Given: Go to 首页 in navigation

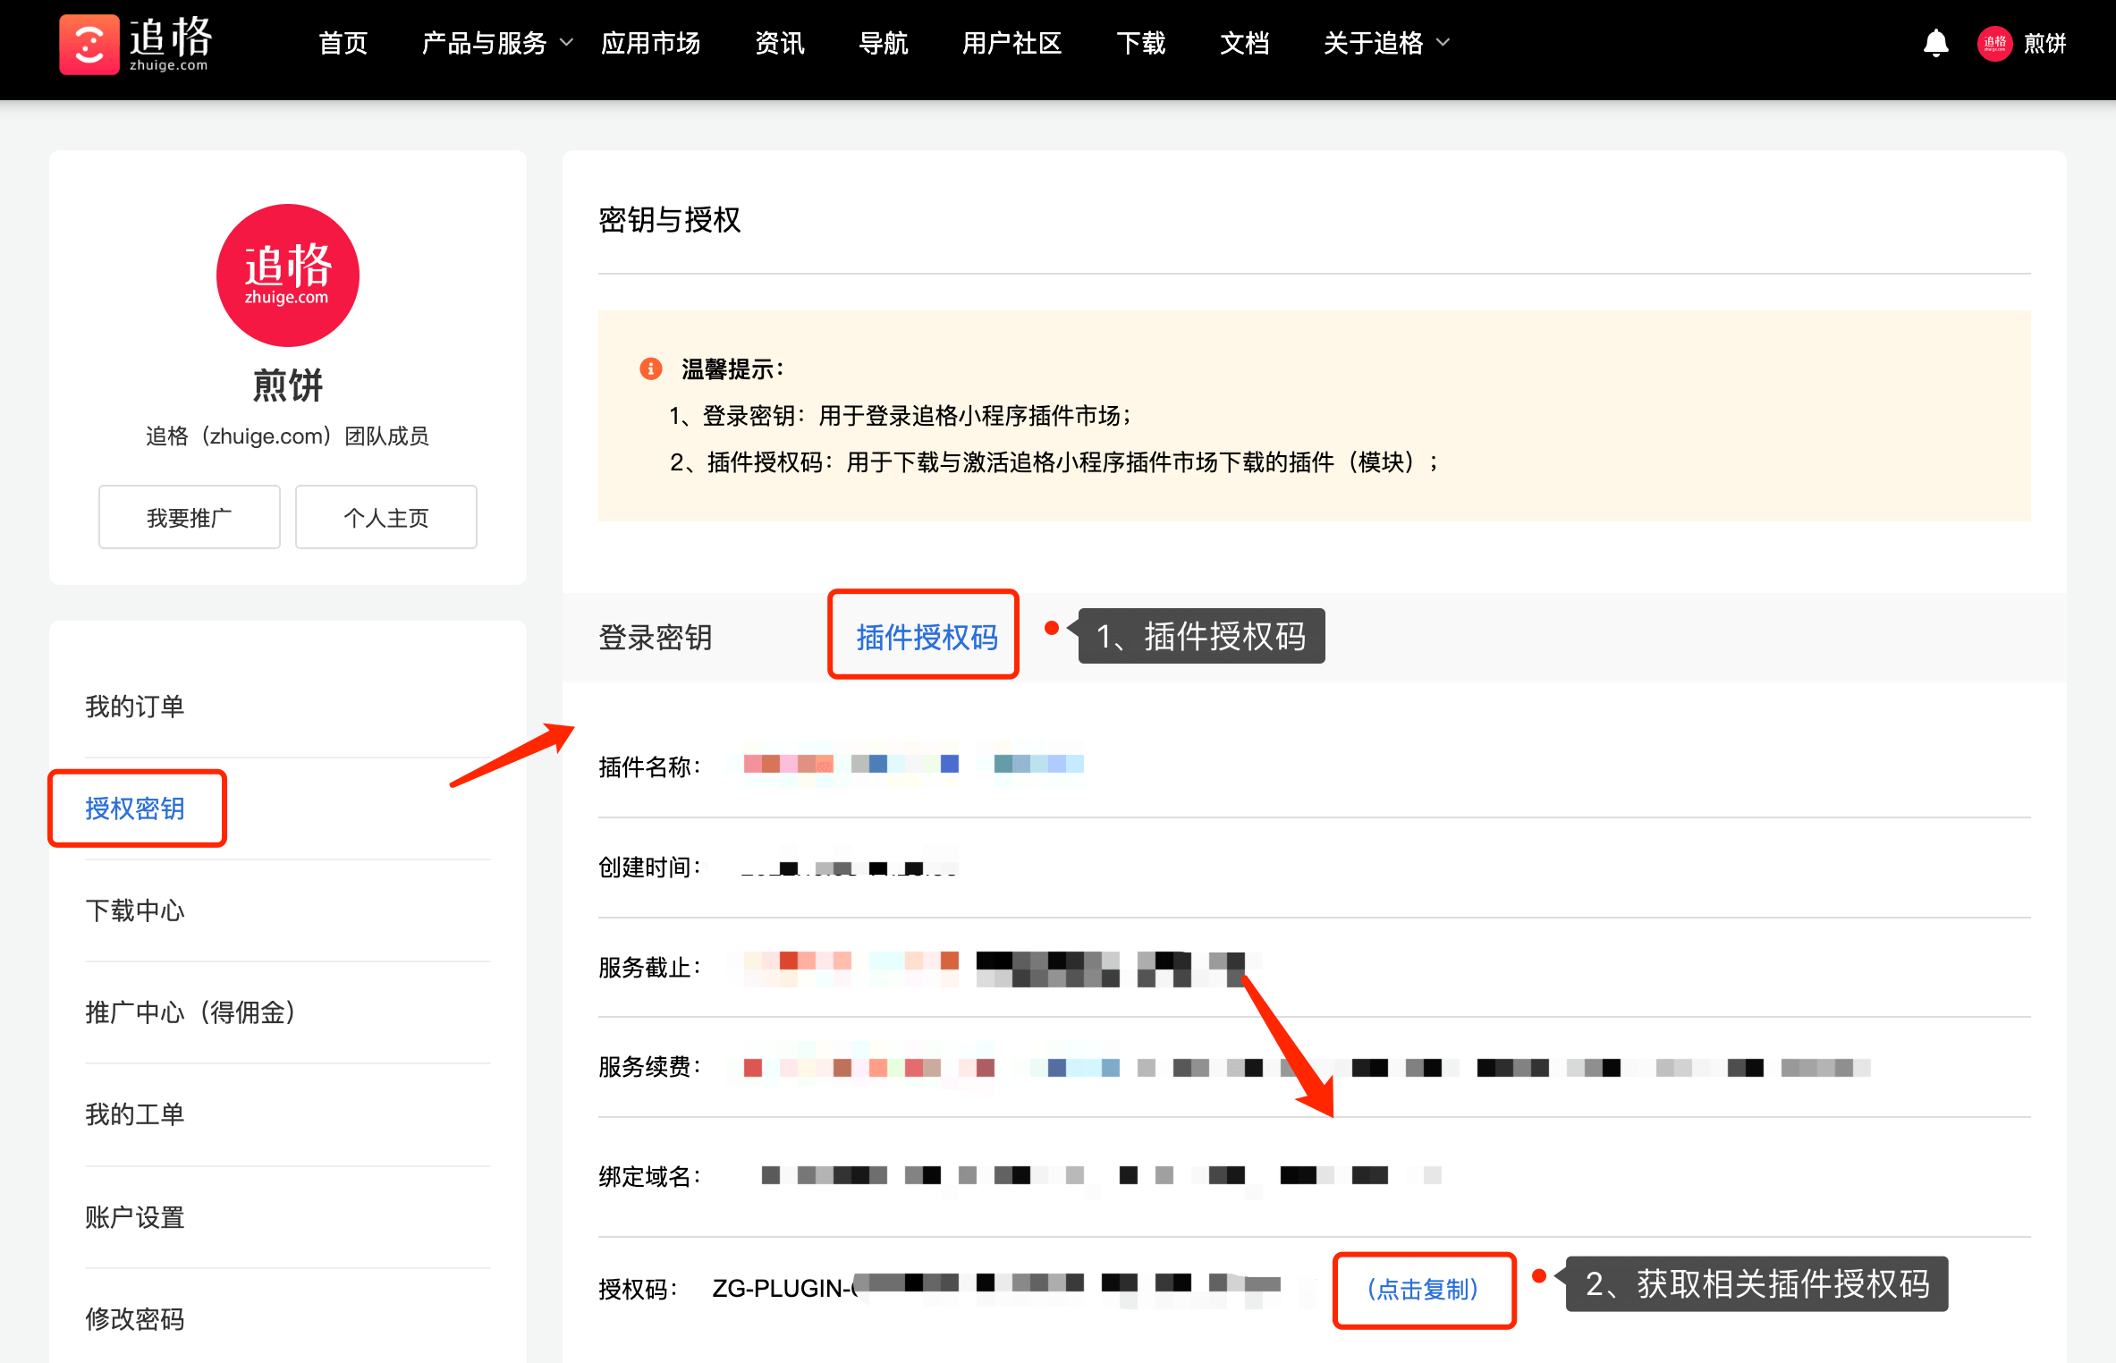Looking at the screenshot, I should [x=343, y=43].
